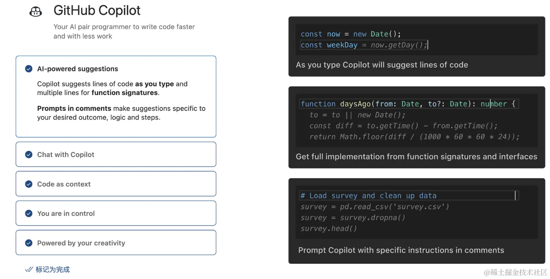Click the highlighted "const weekDay" code line

tap(364, 45)
